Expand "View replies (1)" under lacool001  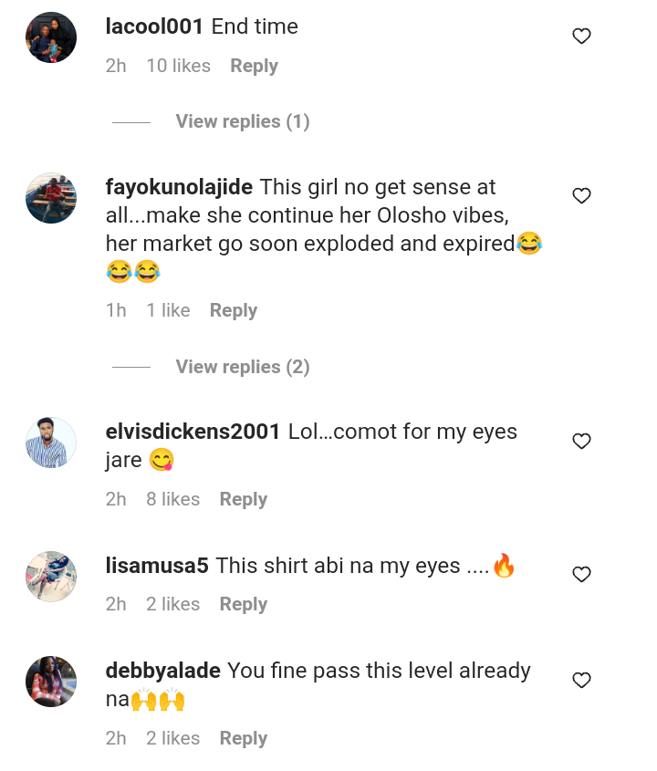[x=243, y=121]
